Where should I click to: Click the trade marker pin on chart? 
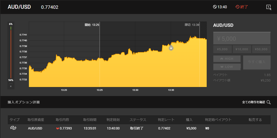[171, 48]
